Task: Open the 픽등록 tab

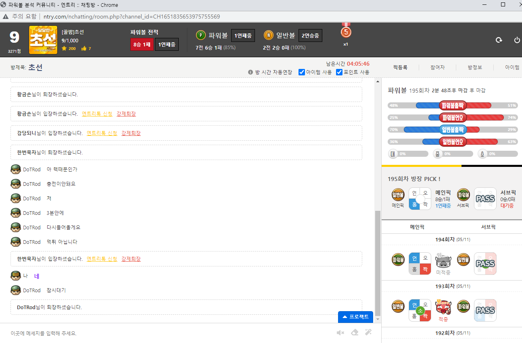Action: (x=400, y=67)
